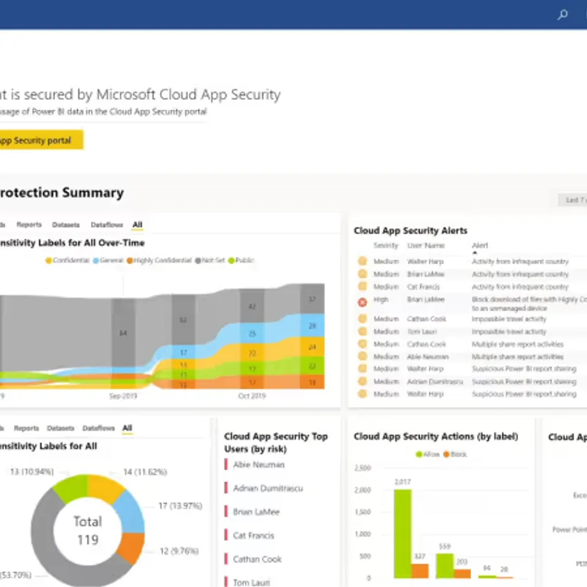Sort by the Alert column header
Screen dimensions: 587x587
pos(480,246)
